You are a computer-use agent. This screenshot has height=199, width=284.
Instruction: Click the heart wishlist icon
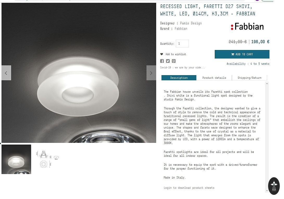(x=162, y=54)
